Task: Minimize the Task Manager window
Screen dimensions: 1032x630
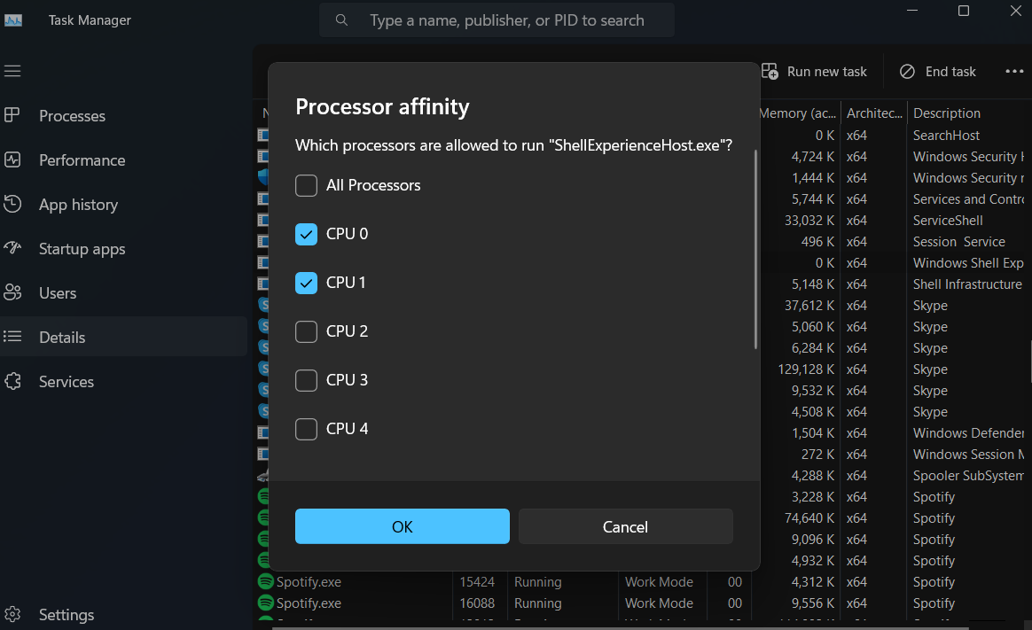Action: pyautogui.click(x=912, y=11)
